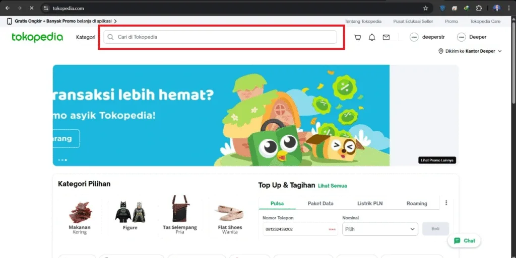
Task: Click the site information icon in address bar
Action: (46, 8)
